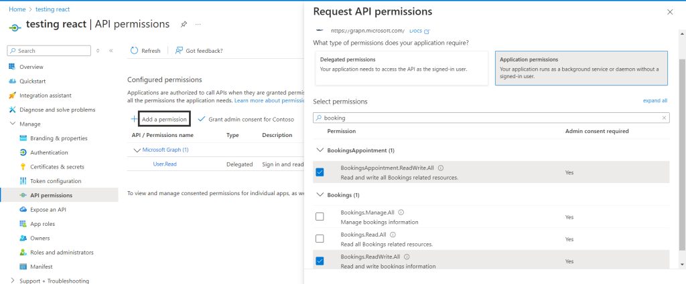
Task: Click info icon next to BookingsAppointment.ReadWrite.All
Action: pos(441,168)
